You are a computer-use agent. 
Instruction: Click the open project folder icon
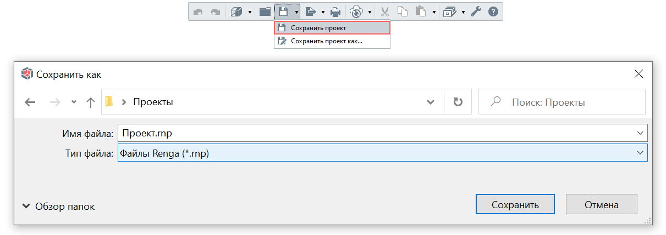265,11
